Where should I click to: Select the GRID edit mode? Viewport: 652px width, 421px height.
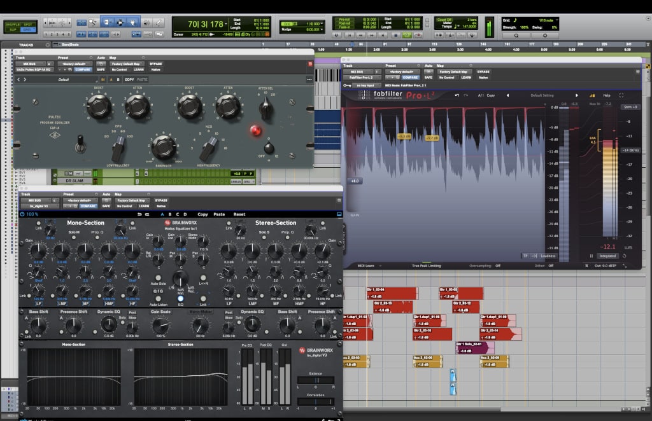[x=28, y=29]
